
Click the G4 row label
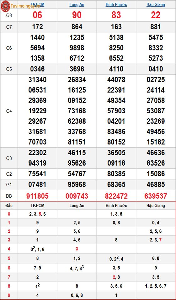9,111
